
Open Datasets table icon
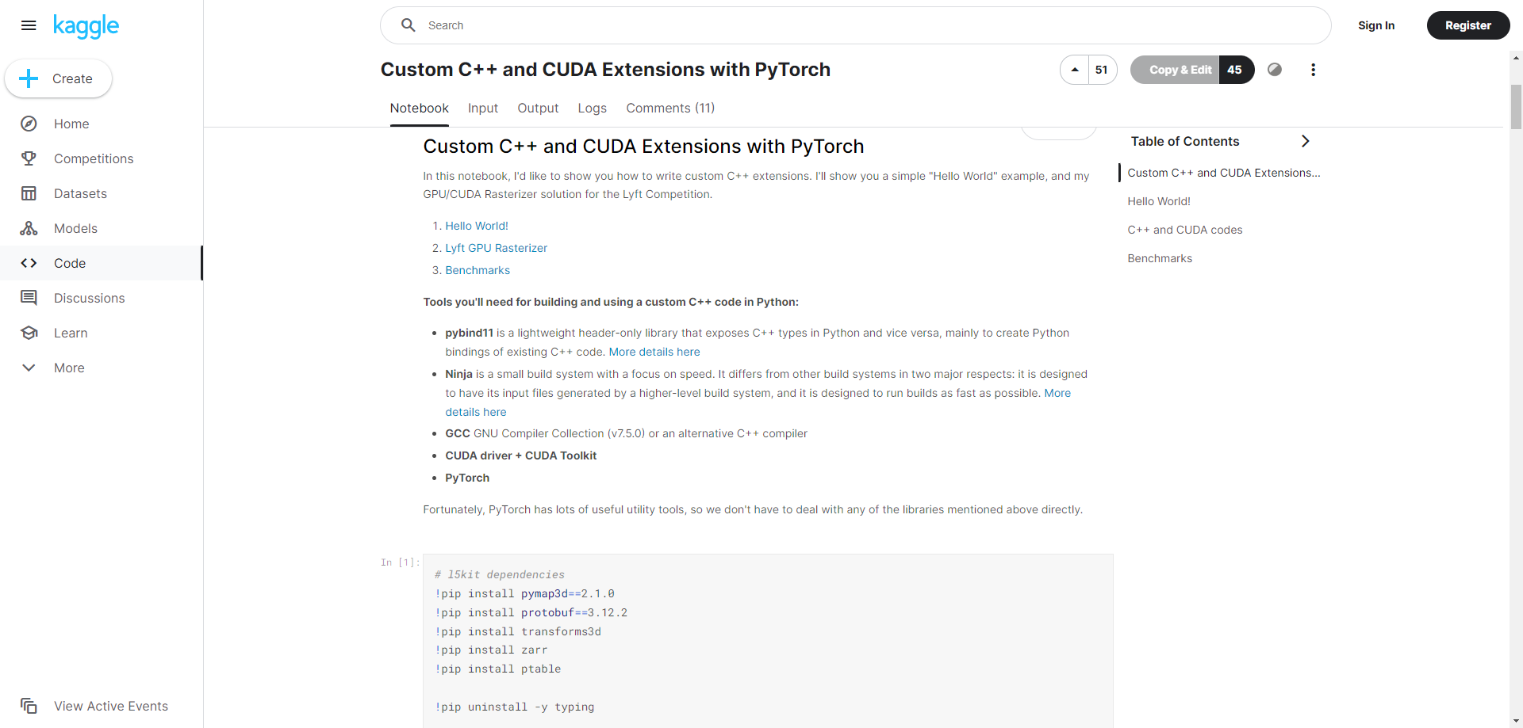(29, 193)
